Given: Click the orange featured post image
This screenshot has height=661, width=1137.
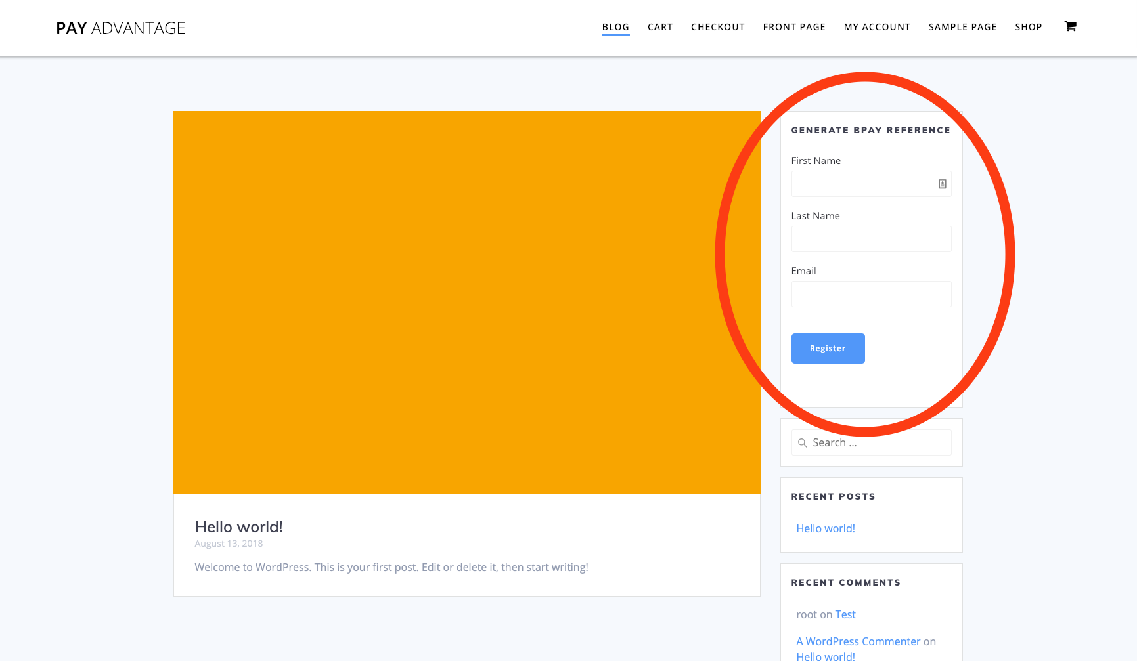Looking at the screenshot, I should tap(466, 302).
